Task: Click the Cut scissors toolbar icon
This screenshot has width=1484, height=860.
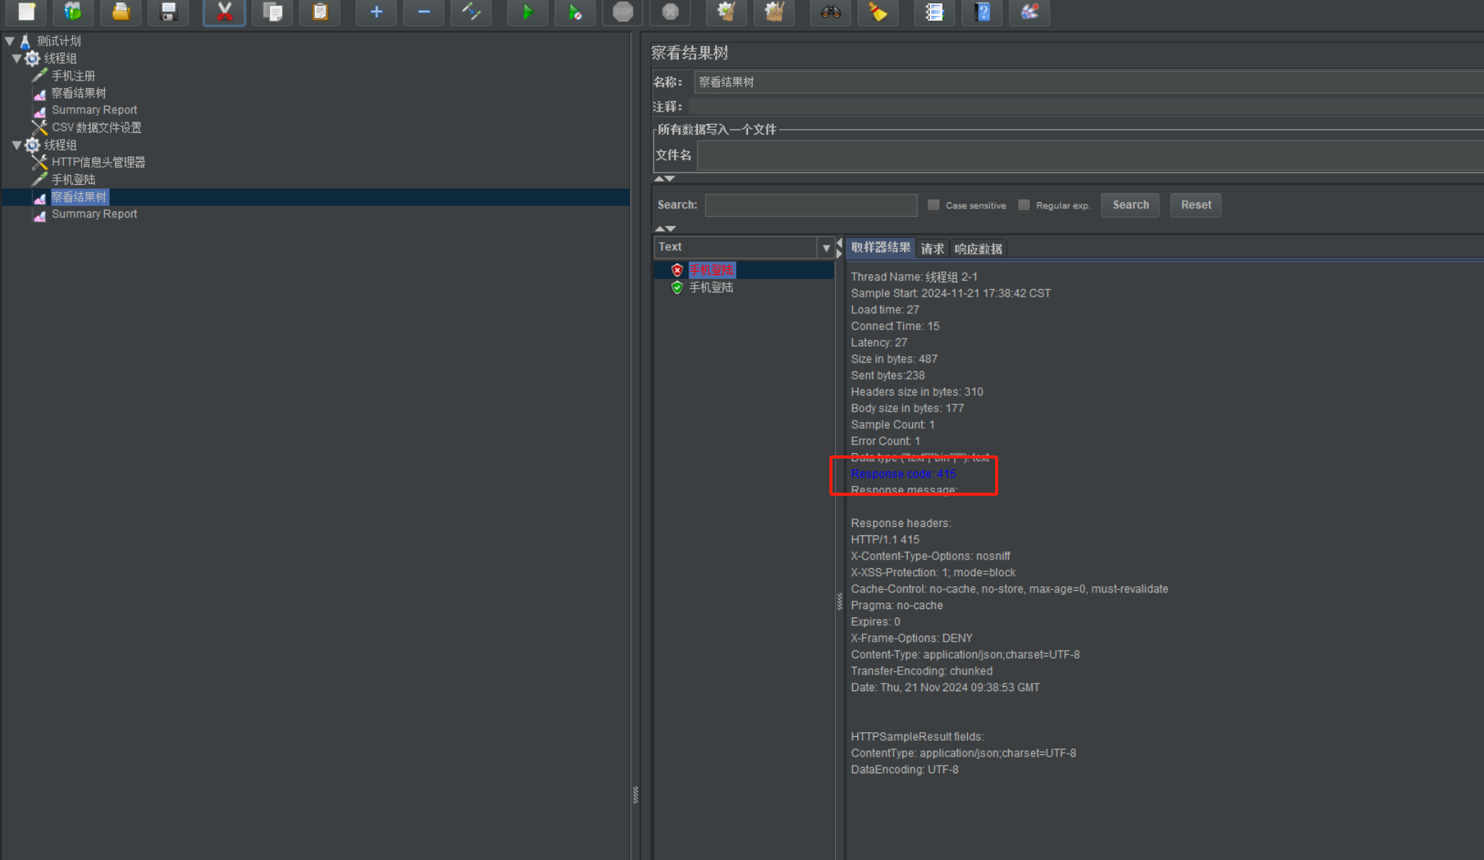Action: [224, 12]
